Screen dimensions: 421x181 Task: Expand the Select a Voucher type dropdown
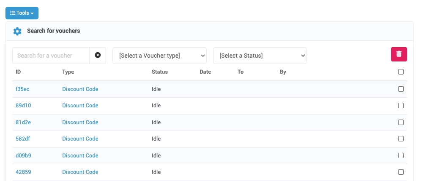(x=159, y=56)
